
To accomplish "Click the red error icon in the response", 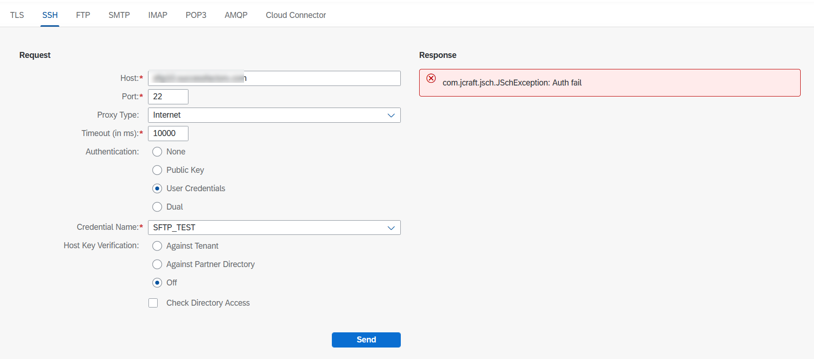I will 431,78.
